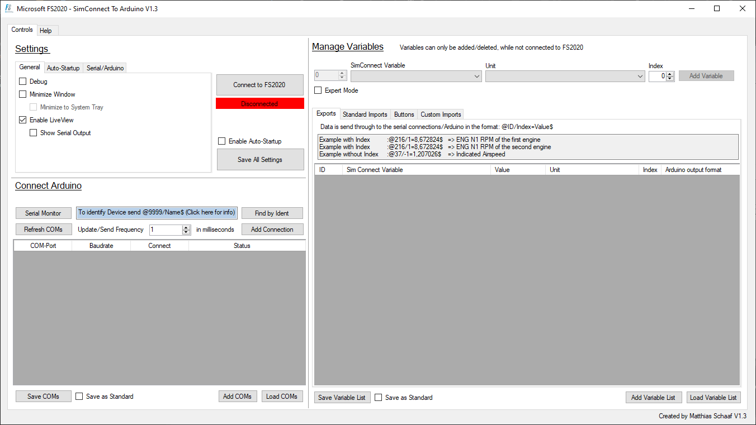Image resolution: width=756 pixels, height=425 pixels.
Task: Switch to the Serial/Arduino settings tab
Action: pyautogui.click(x=105, y=68)
